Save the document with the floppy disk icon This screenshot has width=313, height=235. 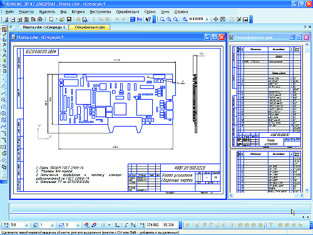pos(69,19)
